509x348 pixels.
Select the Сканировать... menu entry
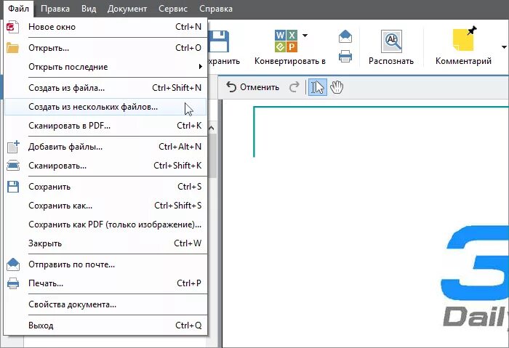[x=105, y=166]
